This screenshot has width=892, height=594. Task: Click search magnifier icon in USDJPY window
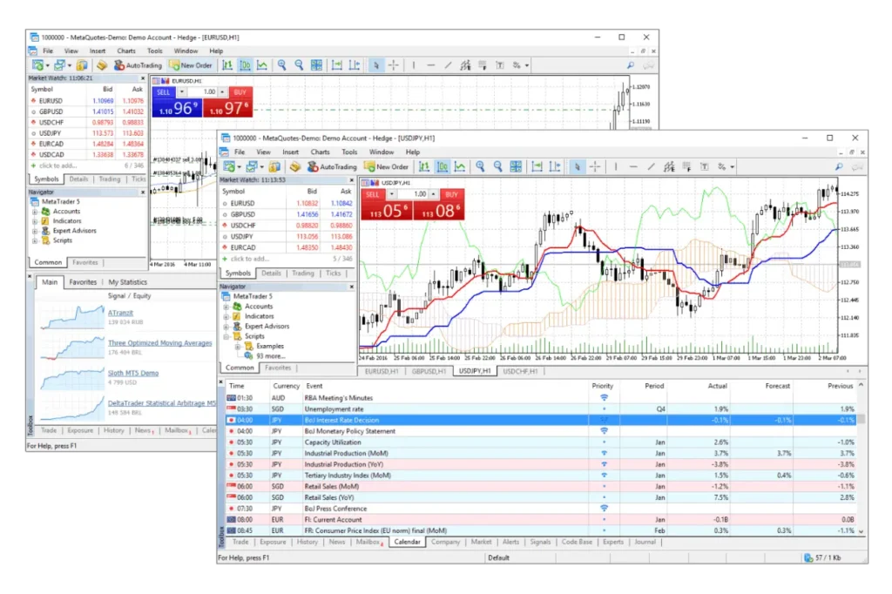pyautogui.click(x=839, y=166)
